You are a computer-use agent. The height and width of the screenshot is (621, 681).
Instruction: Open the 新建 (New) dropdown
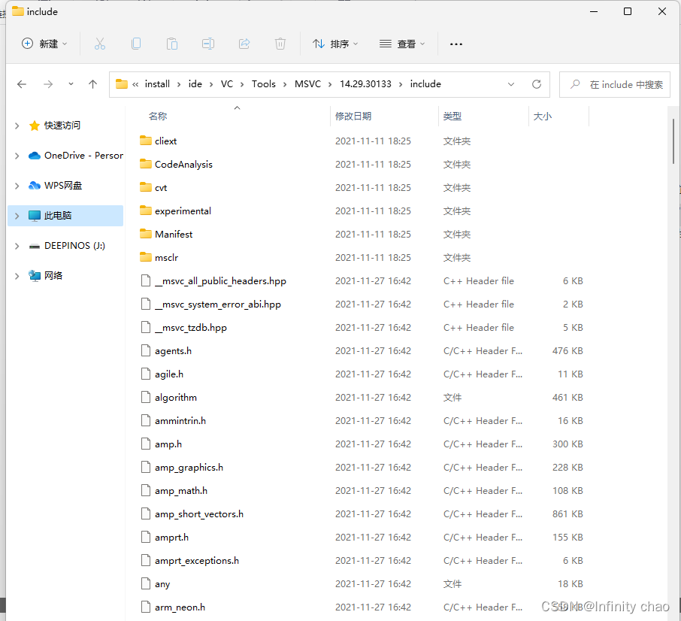click(x=44, y=44)
